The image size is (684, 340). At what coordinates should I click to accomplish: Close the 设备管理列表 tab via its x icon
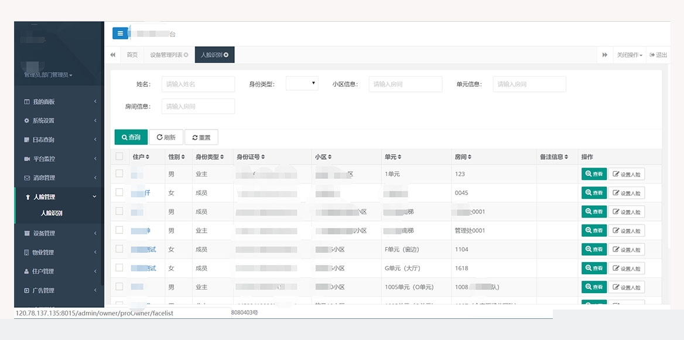[186, 55]
